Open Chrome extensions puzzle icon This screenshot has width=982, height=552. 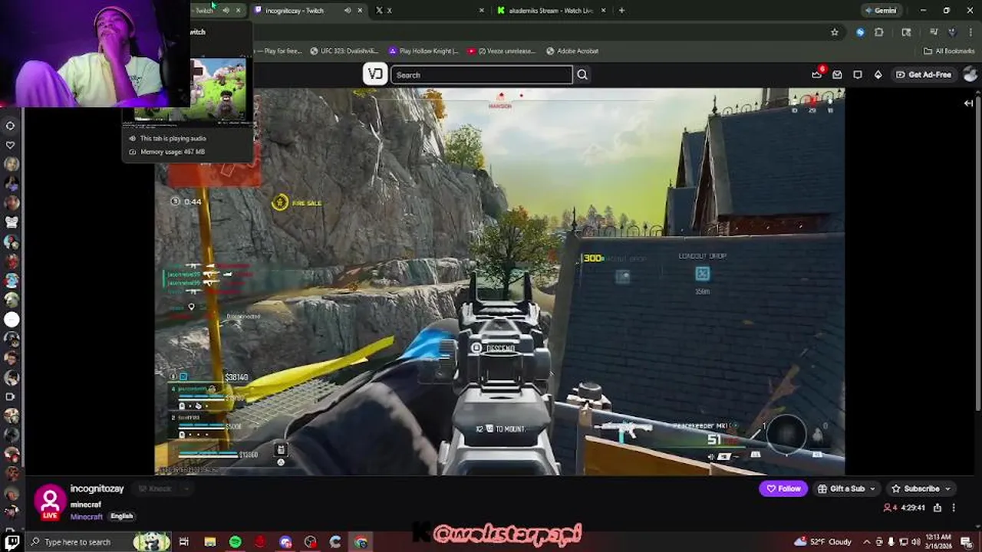pyautogui.click(x=879, y=32)
